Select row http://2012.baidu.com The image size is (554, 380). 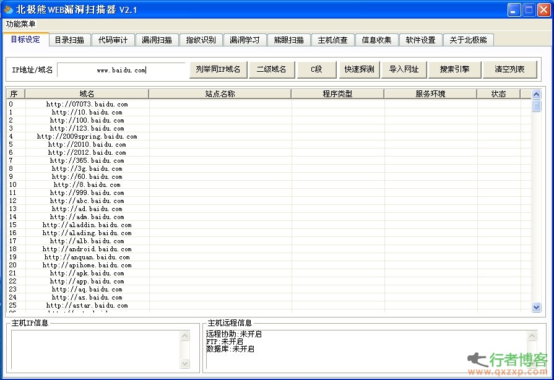(x=269, y=153)
